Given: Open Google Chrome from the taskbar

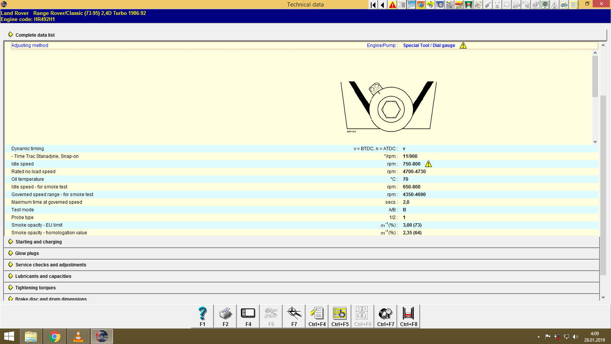Looking at the screenshot, I should pyautogui.click(x=55, y=336).
